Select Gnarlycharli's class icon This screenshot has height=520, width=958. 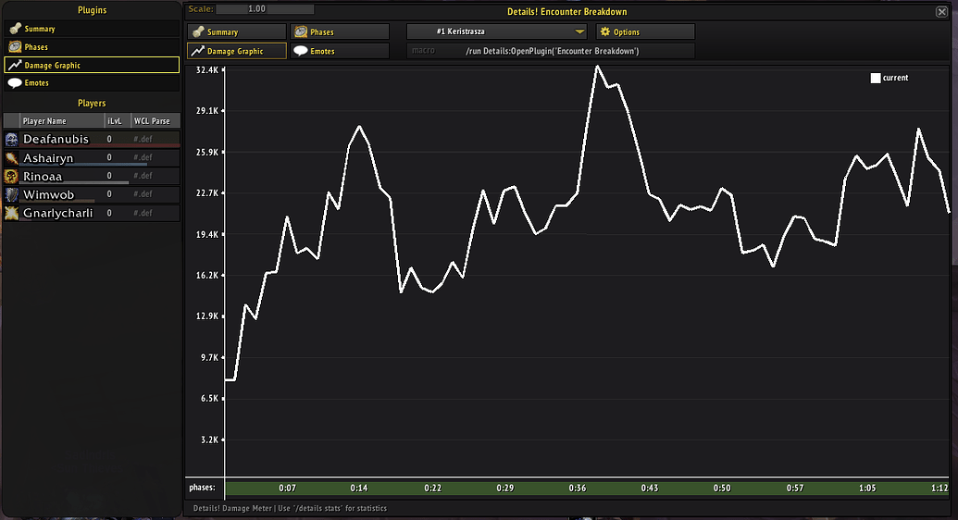pyautogui.click(x=12, y=214)
